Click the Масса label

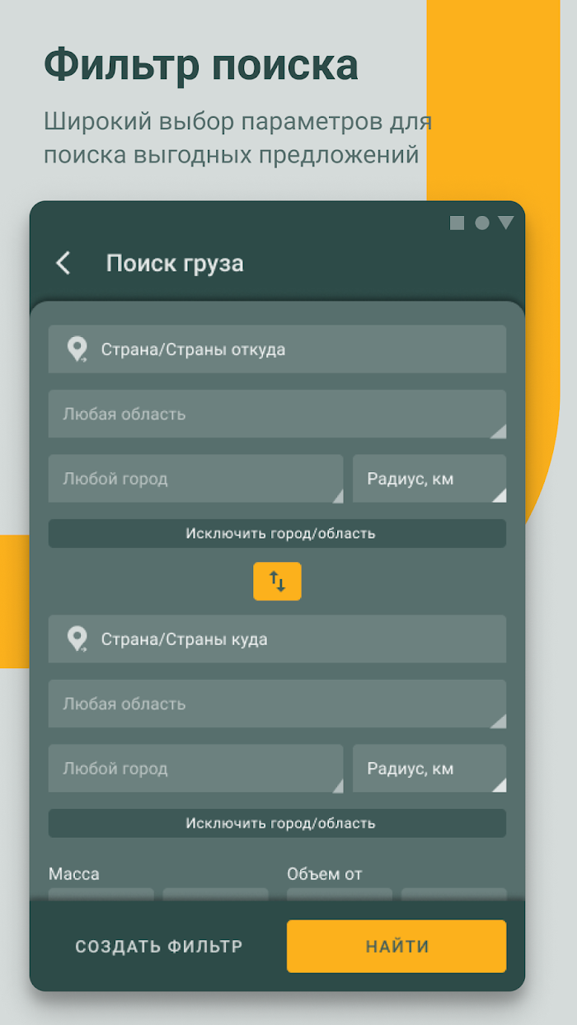[74, 874]
